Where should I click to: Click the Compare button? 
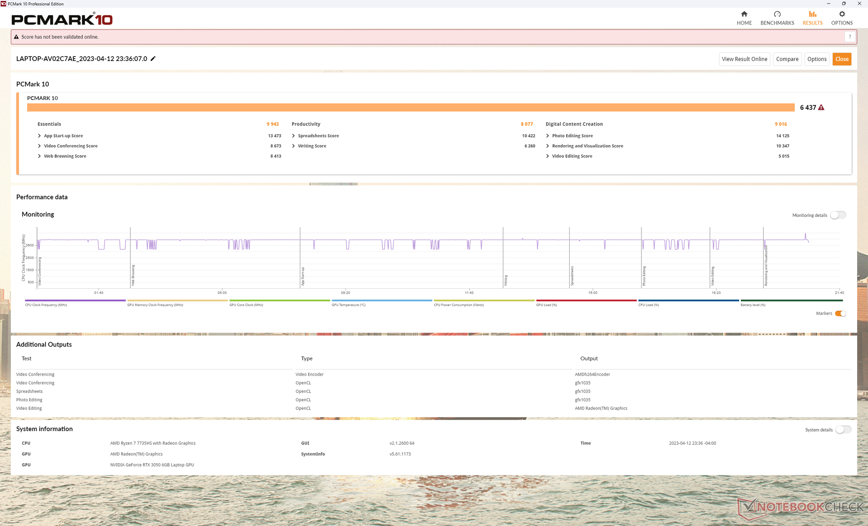787,59
